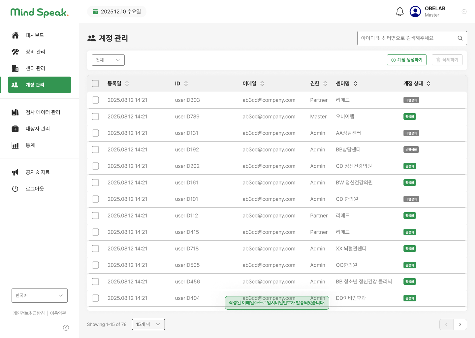Click 비활성화 badge for userID131
The height and width of the screenshot is (338, 475).
[x=411, y=133]
